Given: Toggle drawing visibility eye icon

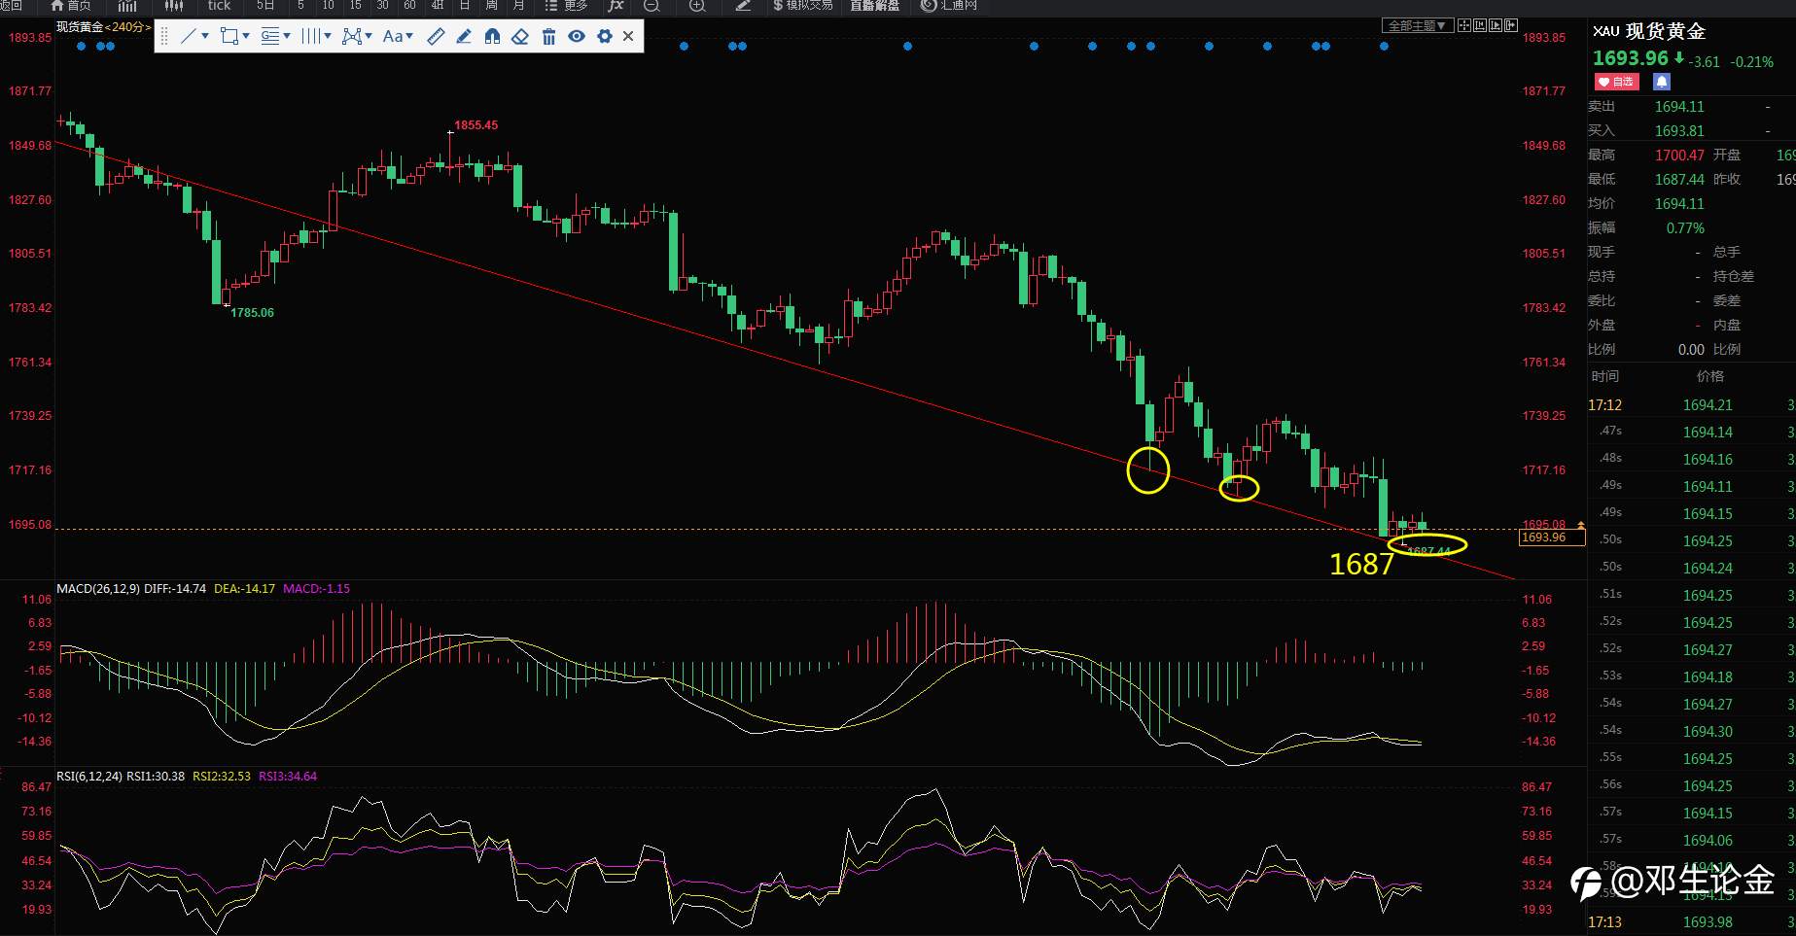Looking at the screenshot, I should point(577,36).
